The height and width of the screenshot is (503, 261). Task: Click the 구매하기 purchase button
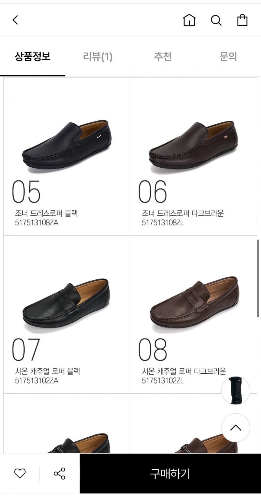click(x=170, y=473)
